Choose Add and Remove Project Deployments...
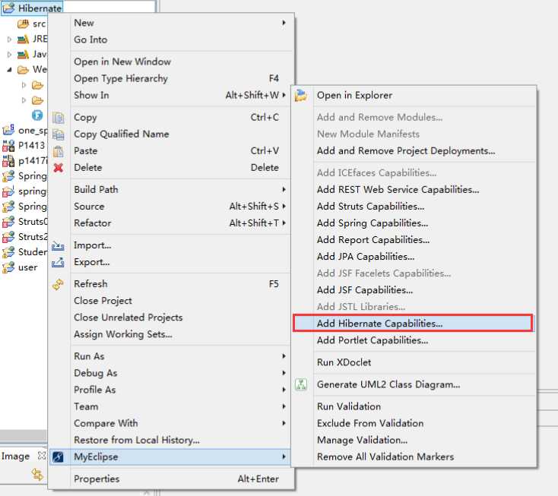Screen dimensions: 558x496 pos(414,150)
